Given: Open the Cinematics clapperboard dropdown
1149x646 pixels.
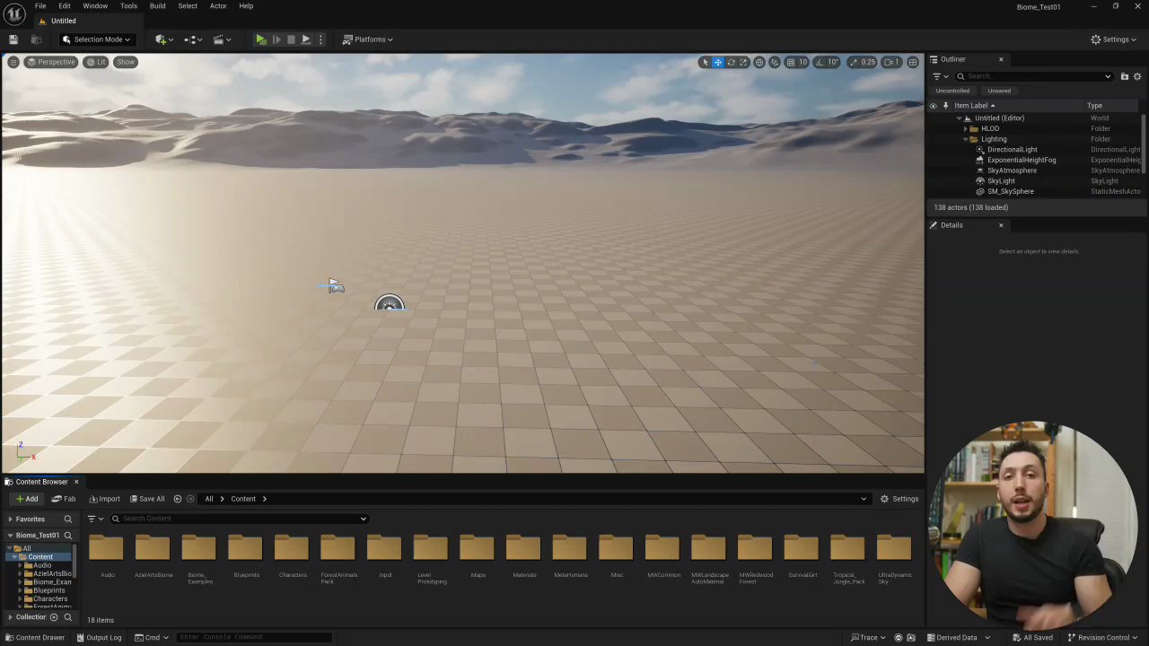Looking at the screenshot, I should tap(222, 39).
